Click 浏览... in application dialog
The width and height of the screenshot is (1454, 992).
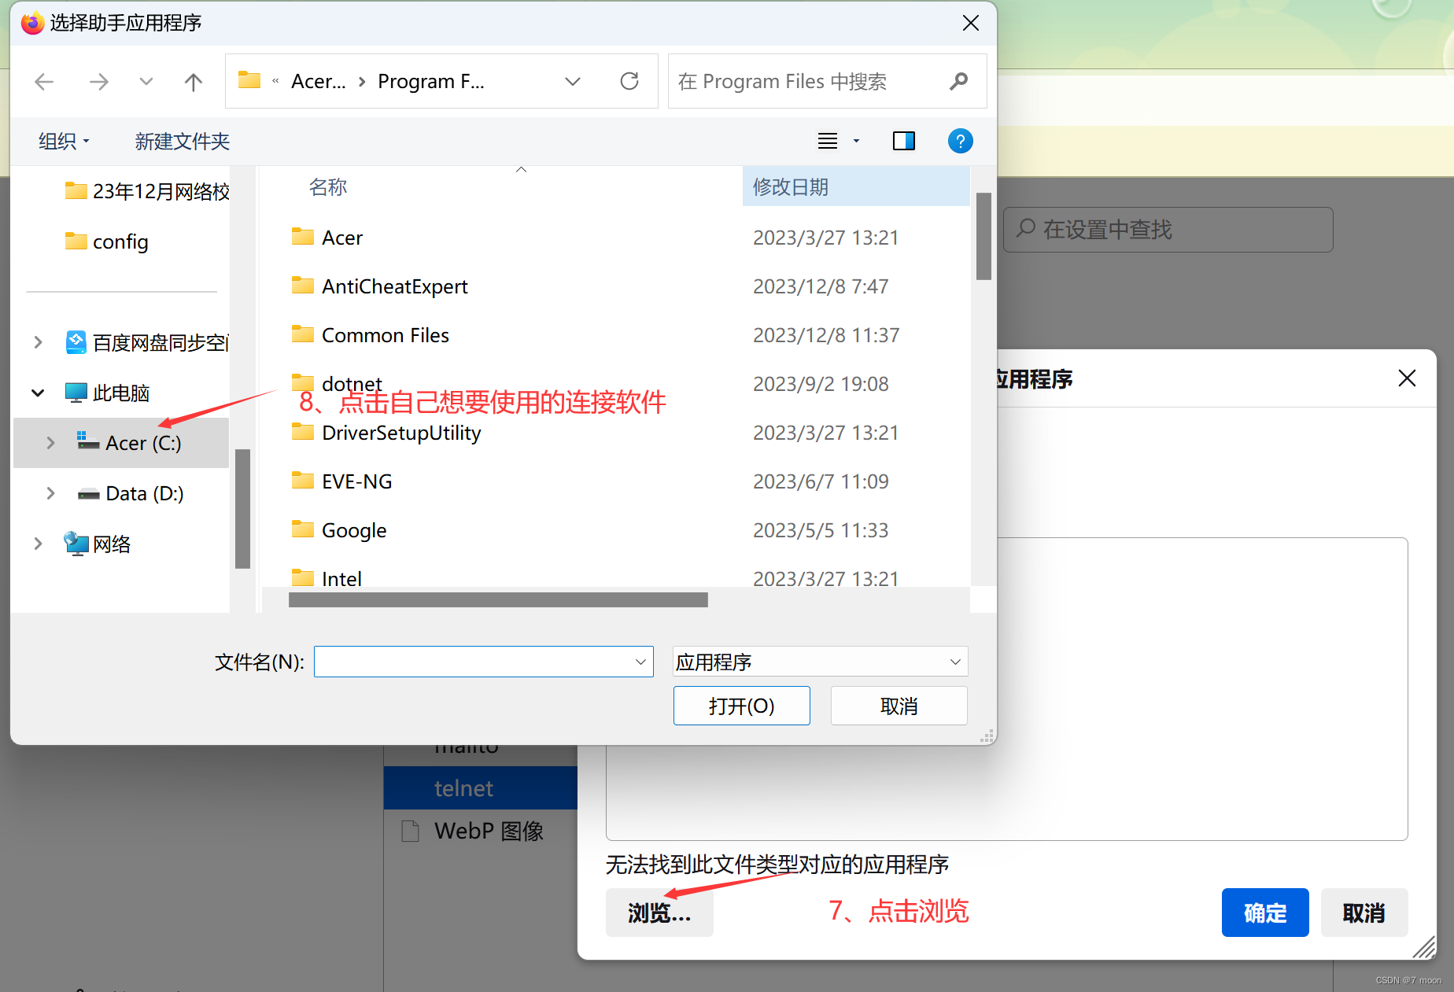click(x=659, y=913)
